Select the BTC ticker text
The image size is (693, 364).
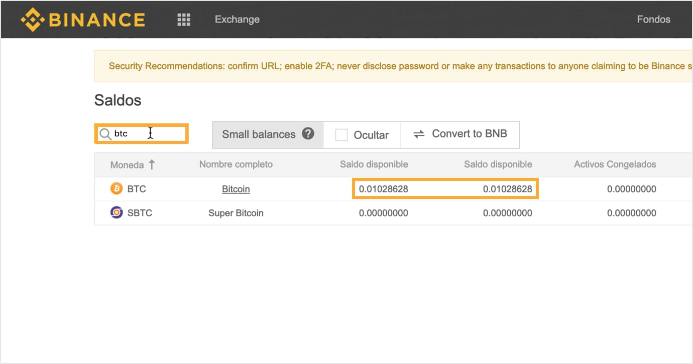point(137,189)
